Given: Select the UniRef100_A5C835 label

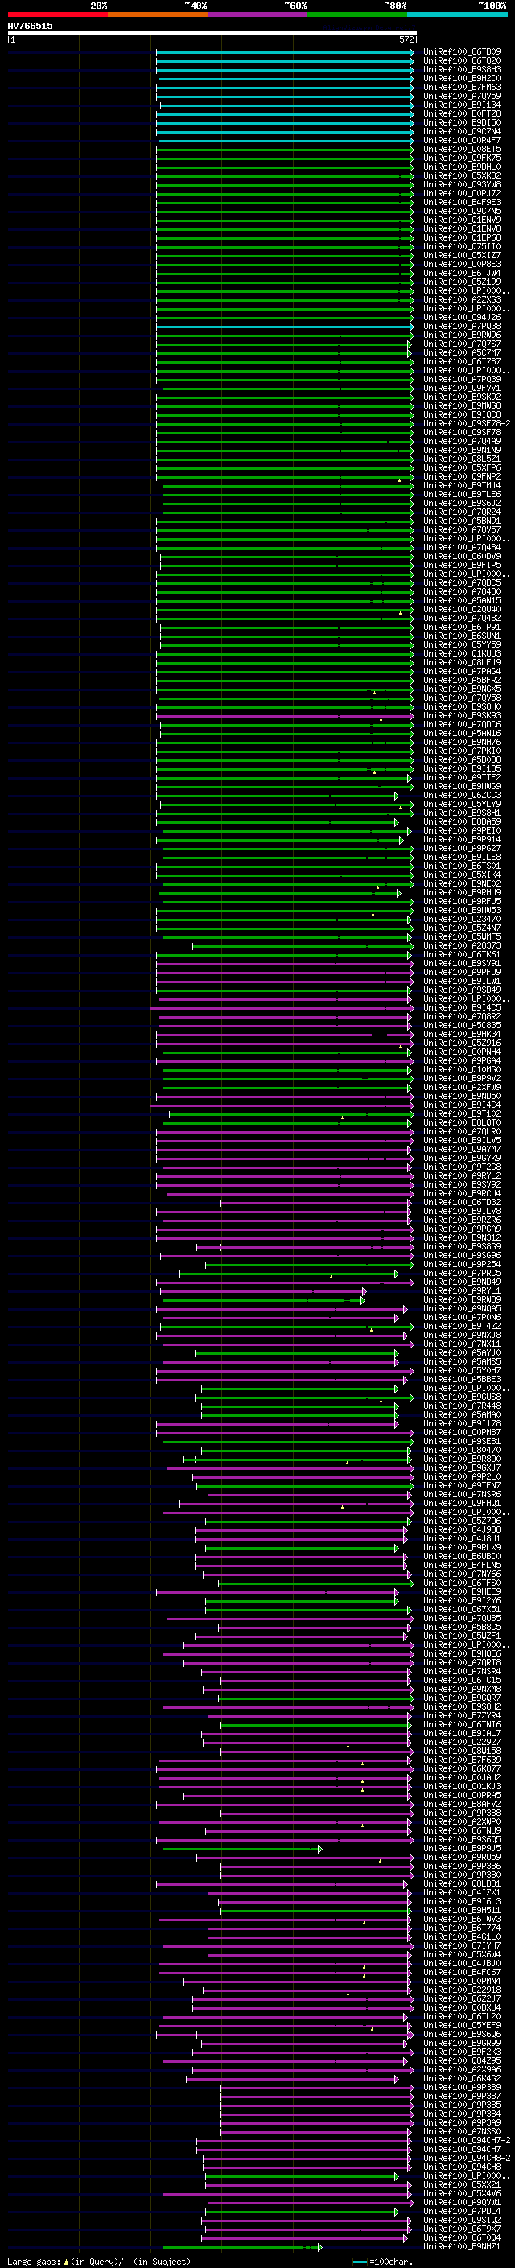Looking at the screenshot, I should pyautogui.click(x=462, y=1025).
